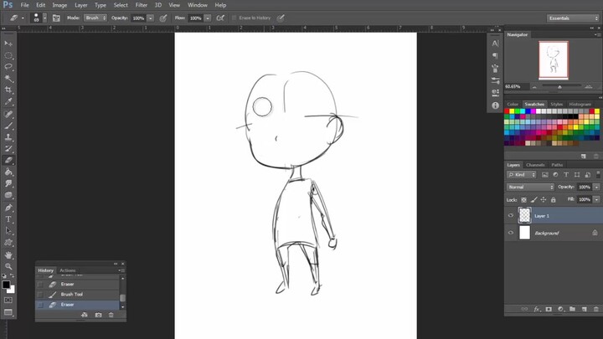Image resolution: width=603 pixels, height=339 pixels.
Task: Create new snapshot in History panel
Action: point(99,315)
